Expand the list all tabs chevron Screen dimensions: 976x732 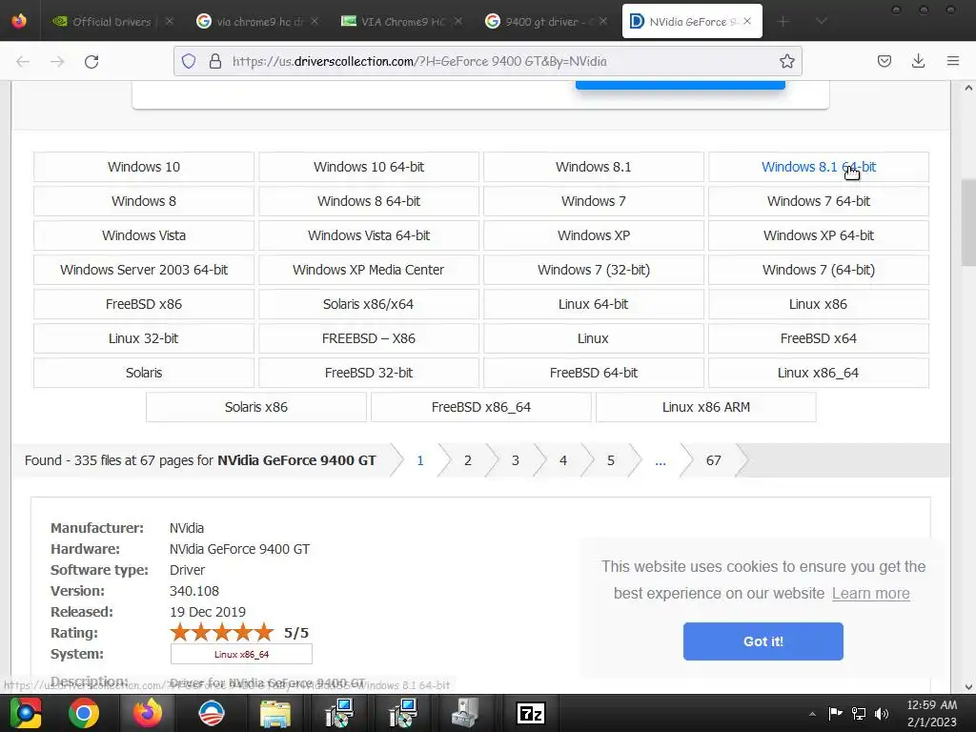tap(822, 22)
